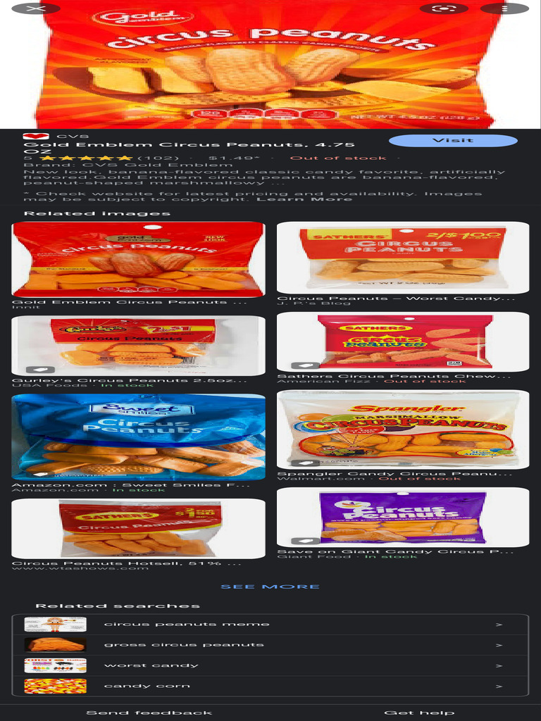The image size is (541, 721).
Task: Expand worst candy search chevron
Action: coord(499,666)
